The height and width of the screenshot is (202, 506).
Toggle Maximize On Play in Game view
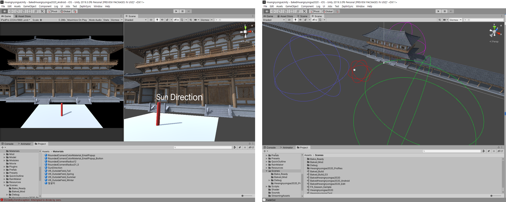[x=77, y=20]
